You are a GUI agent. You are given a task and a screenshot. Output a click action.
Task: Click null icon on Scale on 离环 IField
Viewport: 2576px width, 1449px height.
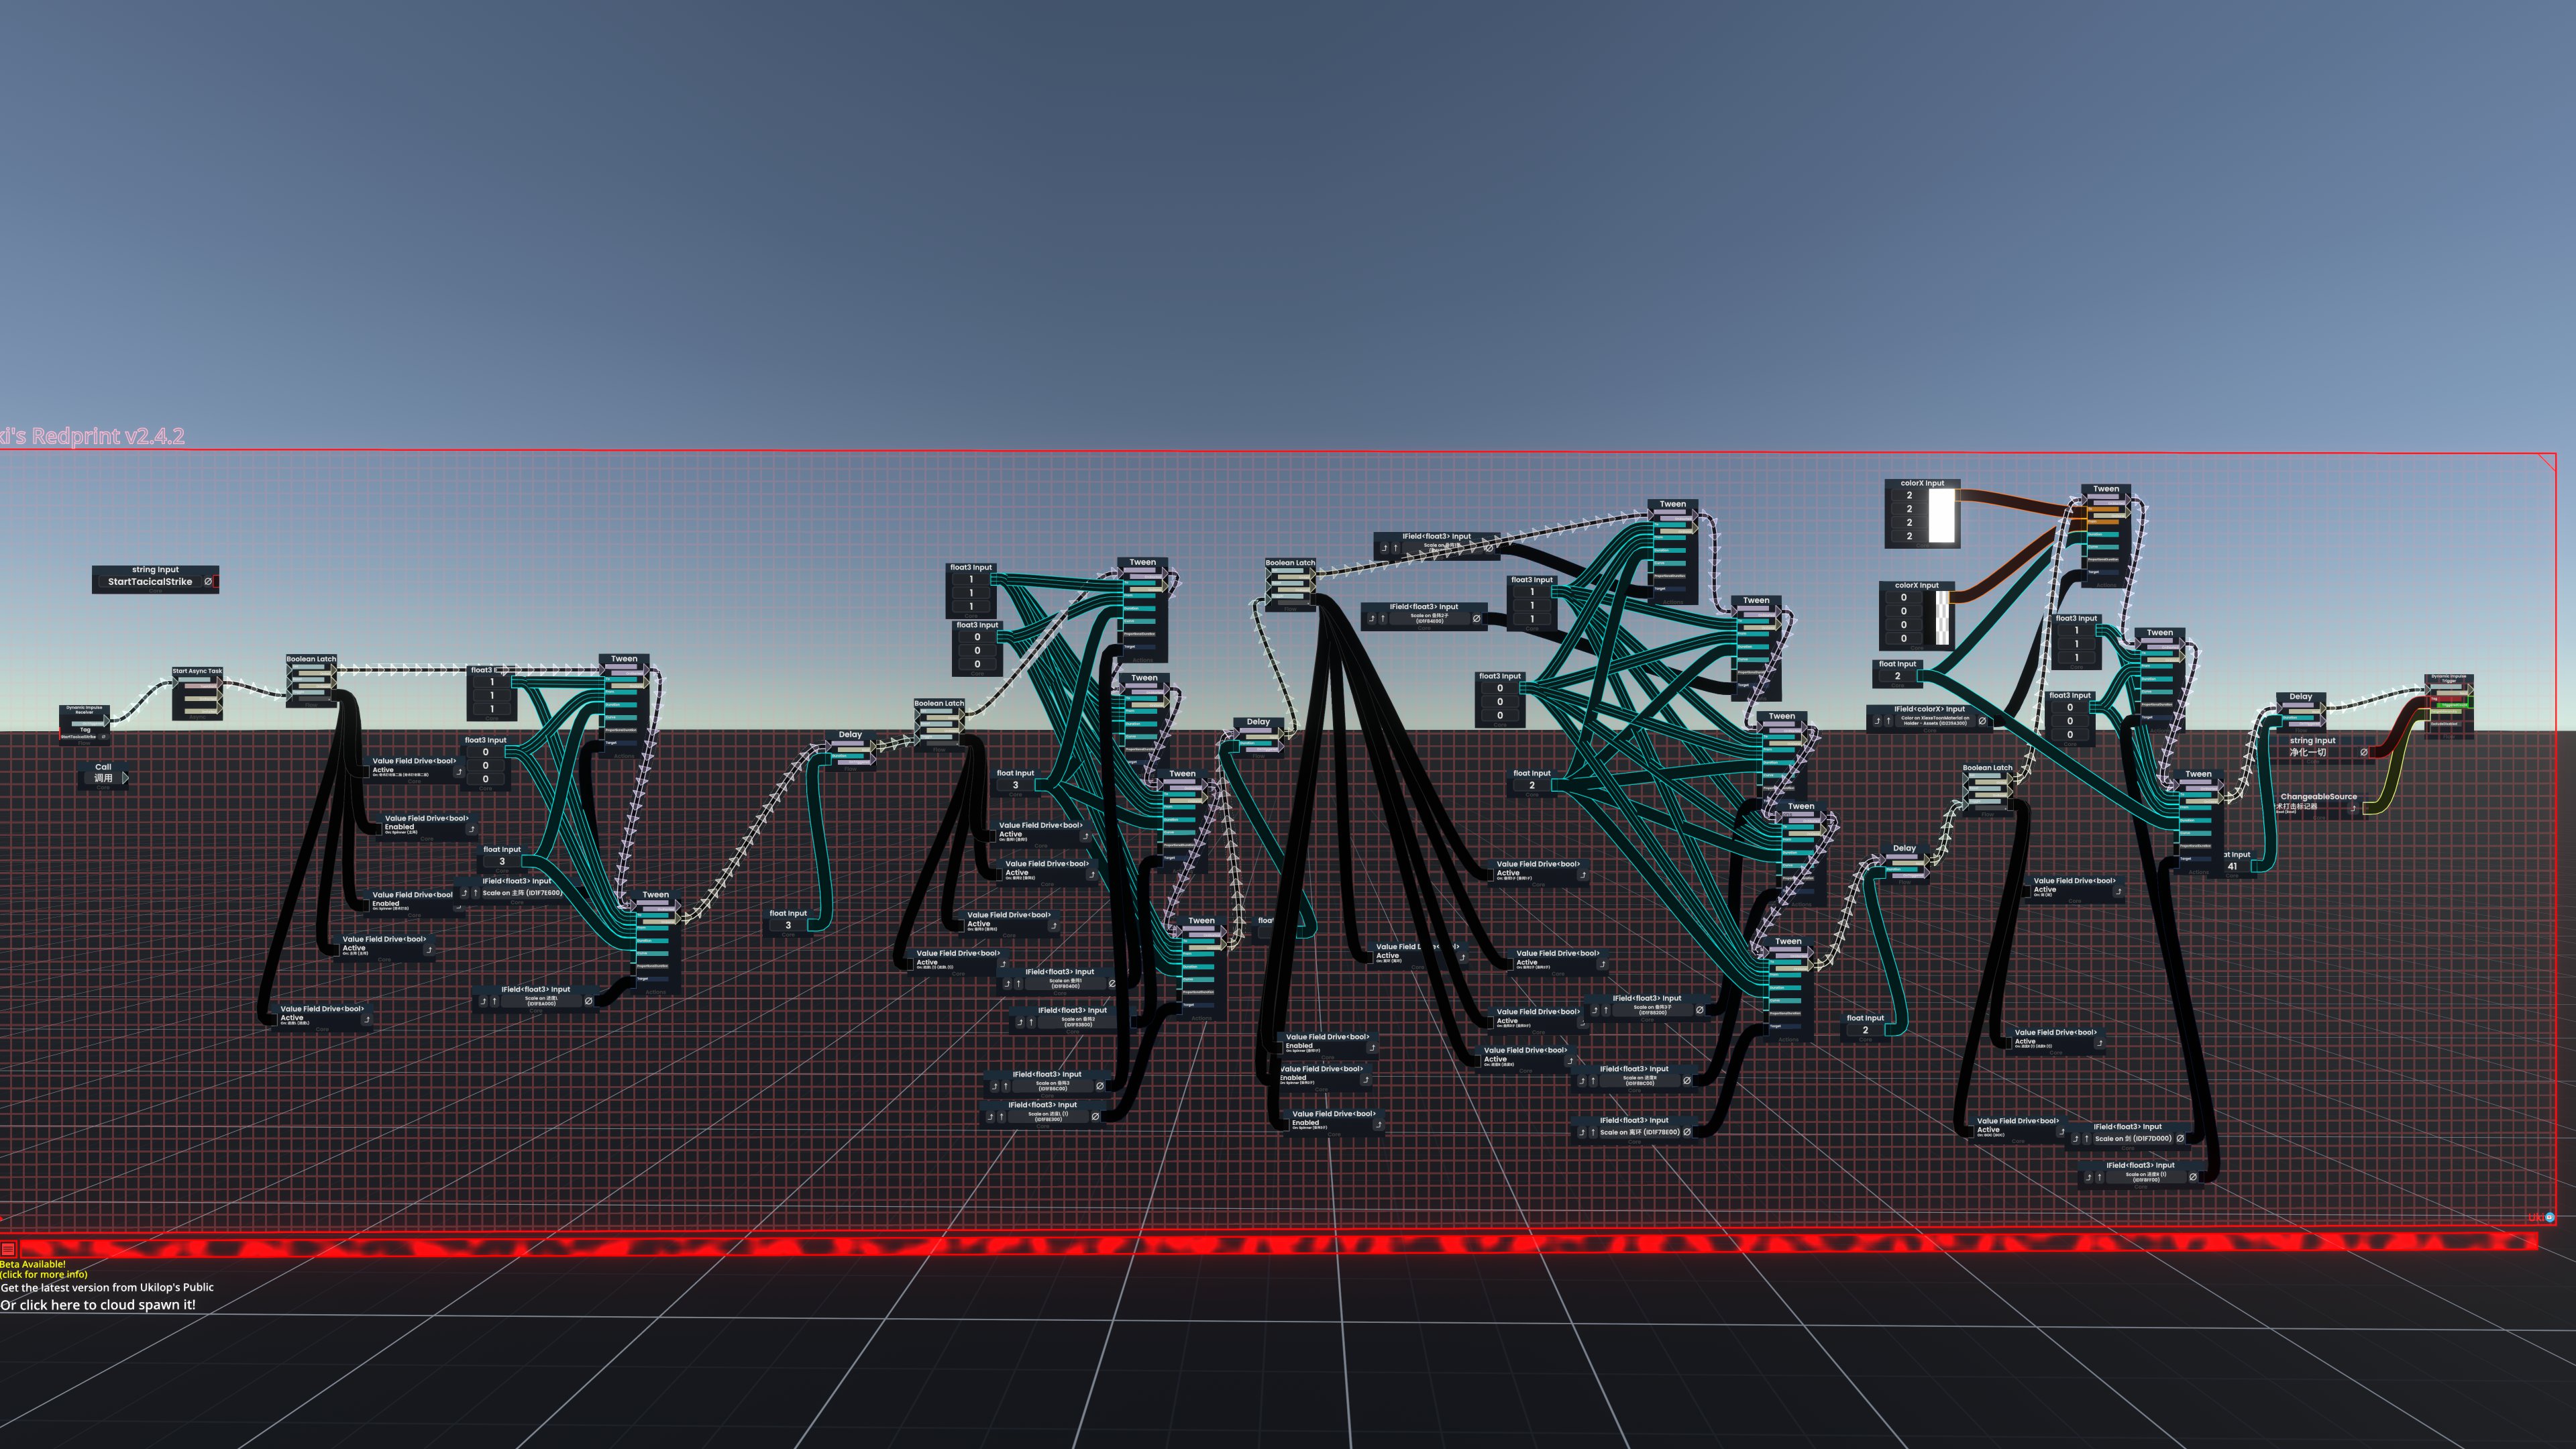coord(1687,1132)
